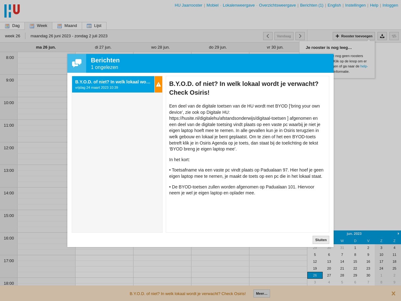Screen dimensions: 401x301
Task: Switch to the Maand tab
Action: pos(67,26)
